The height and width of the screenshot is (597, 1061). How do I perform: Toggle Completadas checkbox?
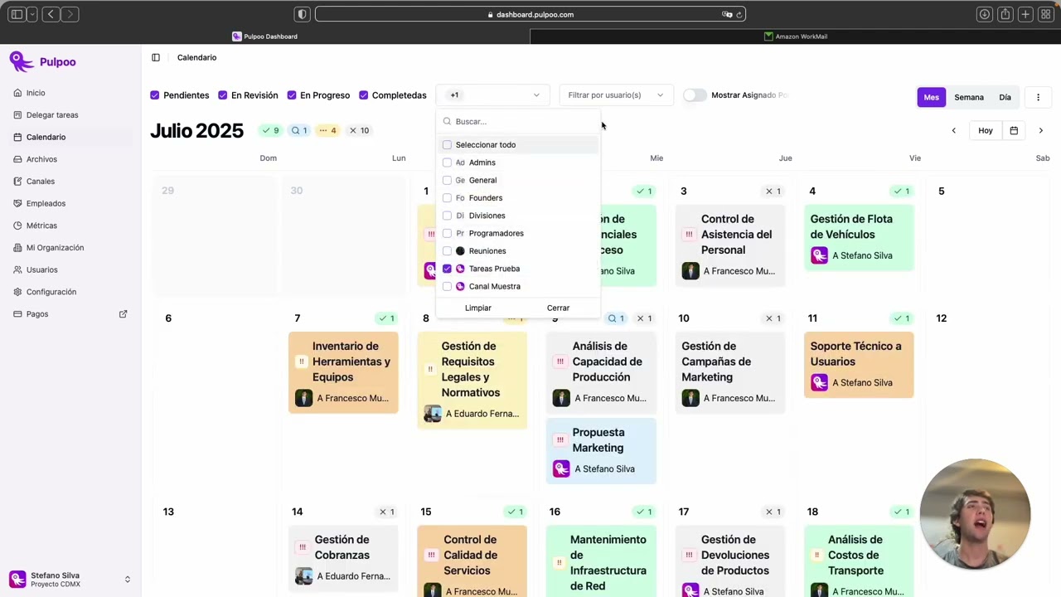click(x=364, y=95)
